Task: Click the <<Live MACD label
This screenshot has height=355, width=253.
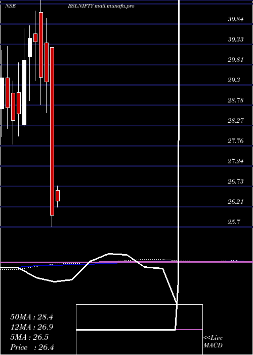Action: click(213, 342)
